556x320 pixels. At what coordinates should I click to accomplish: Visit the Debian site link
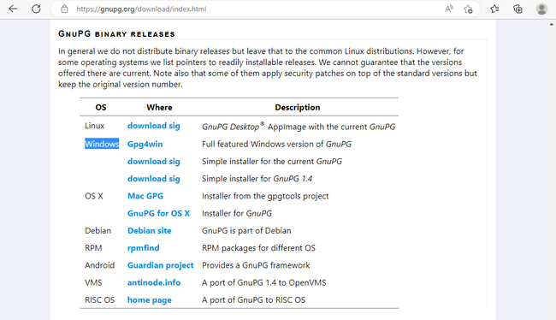click(150, 231)
